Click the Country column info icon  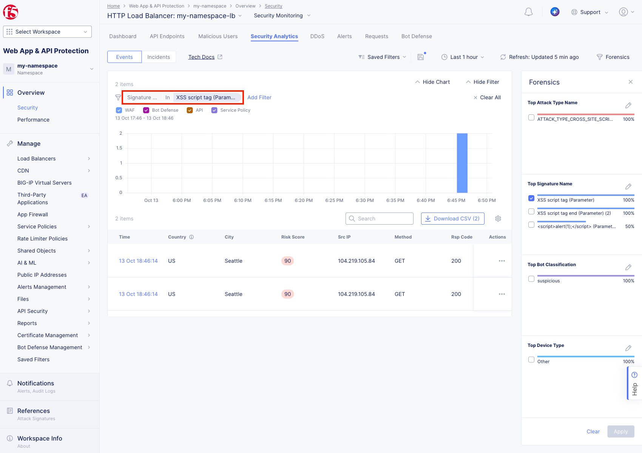click(191, 237)
